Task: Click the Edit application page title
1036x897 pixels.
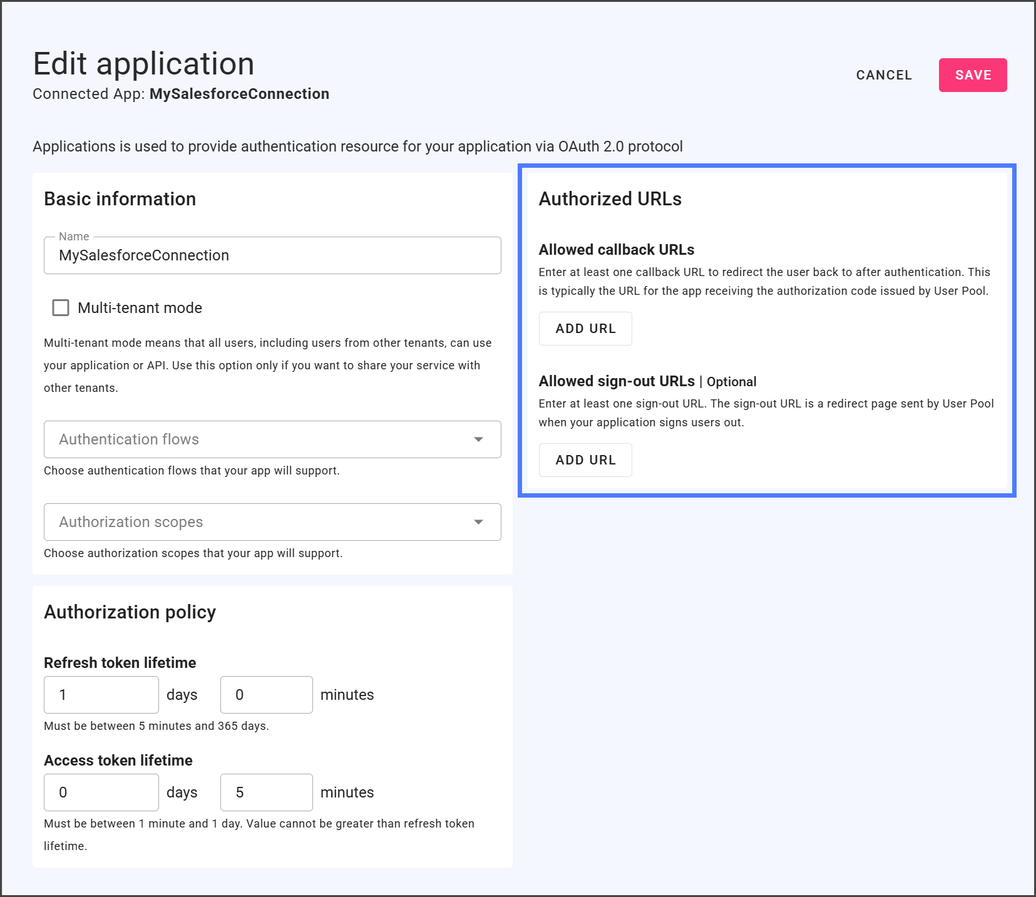Action: 143,64
